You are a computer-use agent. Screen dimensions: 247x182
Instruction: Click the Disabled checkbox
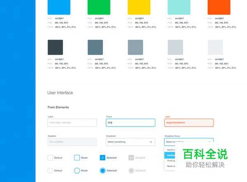click(x=131, y=158)
